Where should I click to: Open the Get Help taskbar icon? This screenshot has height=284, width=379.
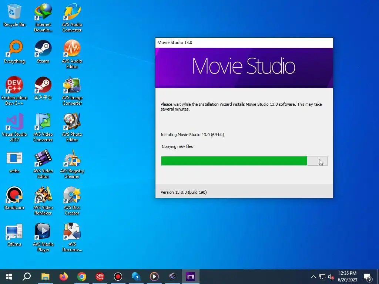click(136, 277)
